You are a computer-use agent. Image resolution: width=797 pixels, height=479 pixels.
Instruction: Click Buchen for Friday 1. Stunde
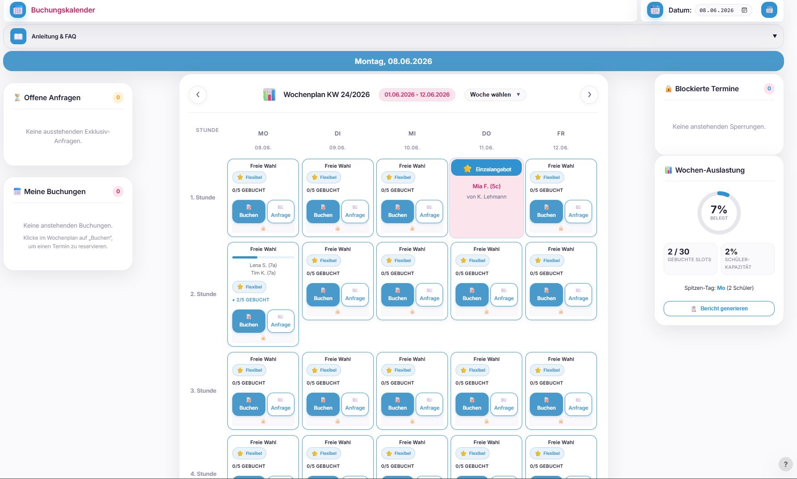click(x=546, y=212)
